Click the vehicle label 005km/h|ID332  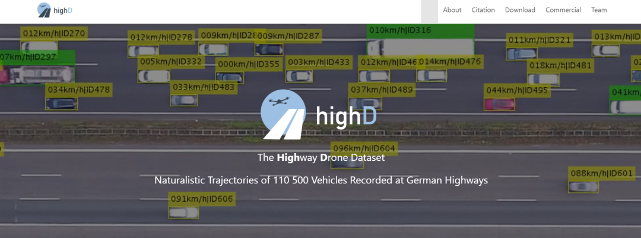pyautogui.click(x=172, y=62)
